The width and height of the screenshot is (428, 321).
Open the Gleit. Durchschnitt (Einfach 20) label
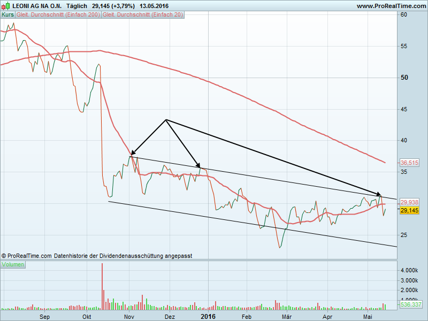[143, 15]
